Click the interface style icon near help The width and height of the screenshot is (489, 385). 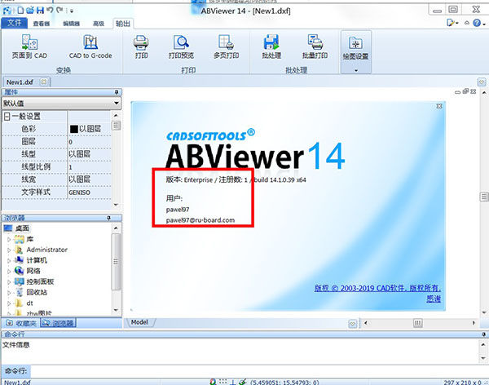click(451, 23)
